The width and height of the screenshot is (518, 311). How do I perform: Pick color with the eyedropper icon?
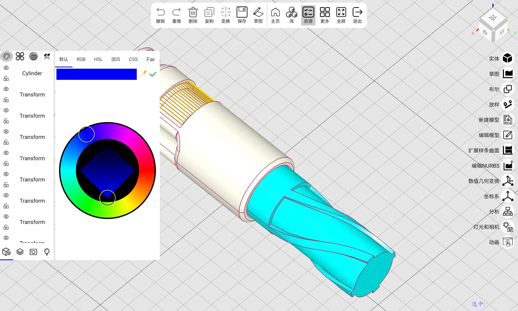143,74
